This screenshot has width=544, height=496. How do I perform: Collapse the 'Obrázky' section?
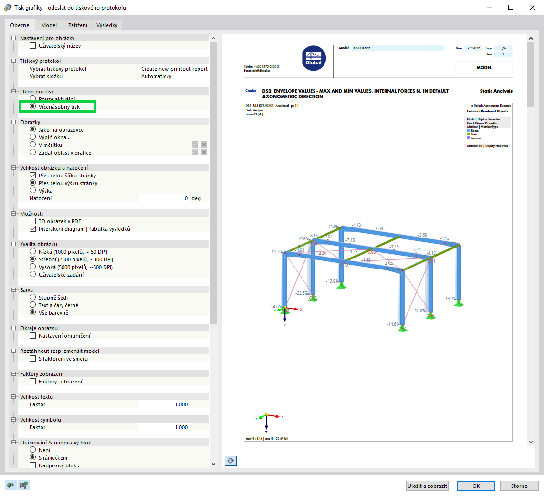(x=13, y=122)
